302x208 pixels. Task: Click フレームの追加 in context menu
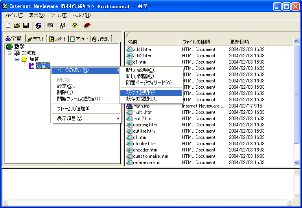(x=74, y=108)
